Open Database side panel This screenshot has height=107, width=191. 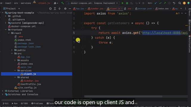point(190,25)
